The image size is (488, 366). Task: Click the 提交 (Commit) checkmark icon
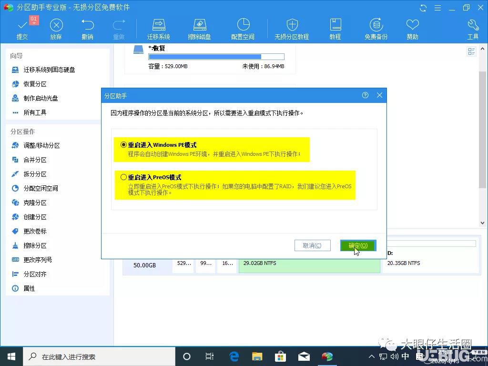[22, 24]
